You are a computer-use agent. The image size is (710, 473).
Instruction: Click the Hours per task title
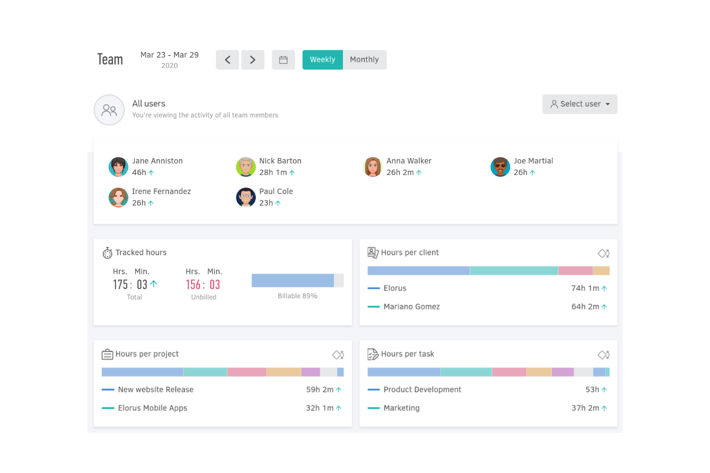tap(407, 354)
